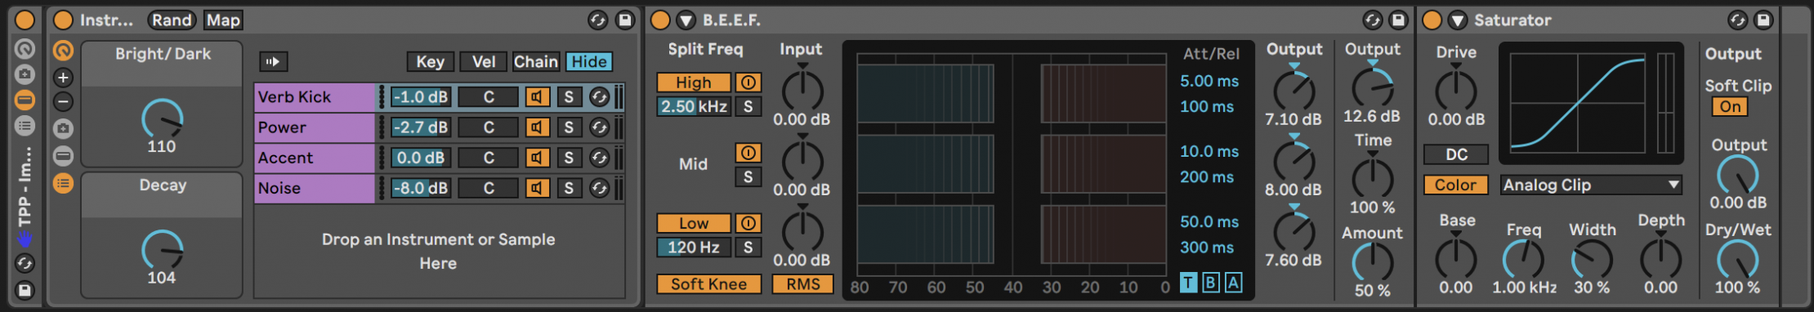Show Instrument Rack macro variations

pyautogui.click(x=63, y=128)
